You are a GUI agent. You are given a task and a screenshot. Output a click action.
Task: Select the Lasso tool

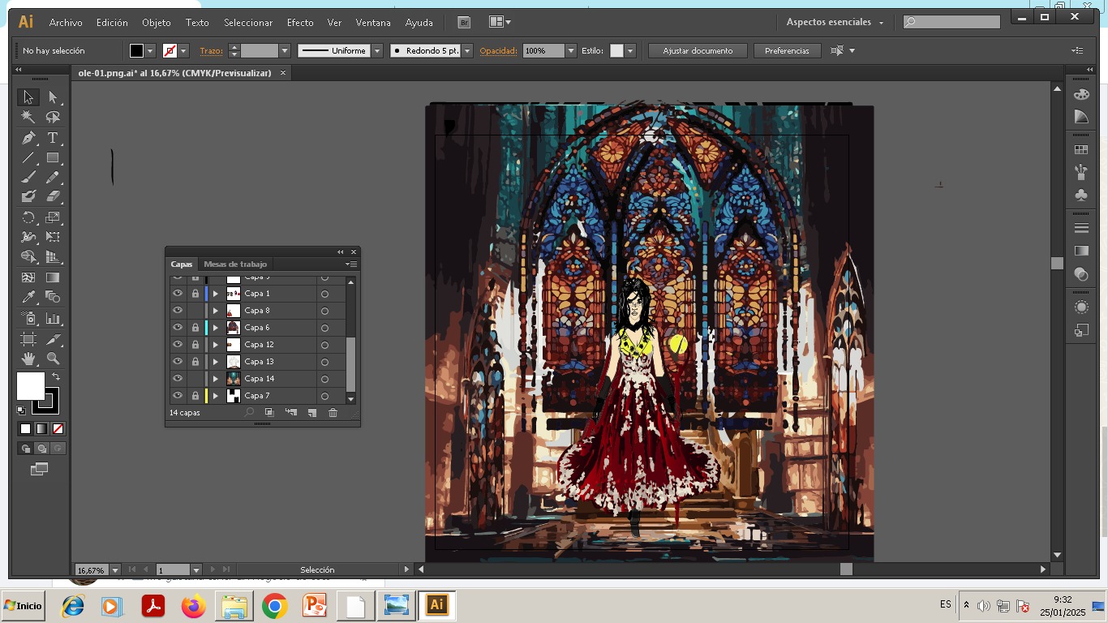(x=53, y=118)
